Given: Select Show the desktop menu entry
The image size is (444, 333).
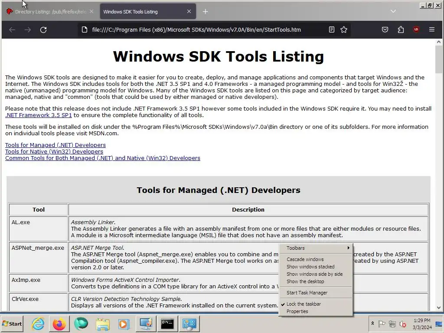Looking at the screenshot, I should click(316, 281).
